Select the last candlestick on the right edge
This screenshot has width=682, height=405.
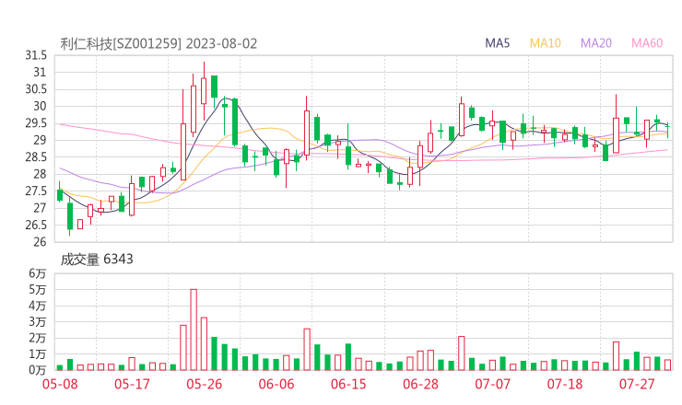667,131
